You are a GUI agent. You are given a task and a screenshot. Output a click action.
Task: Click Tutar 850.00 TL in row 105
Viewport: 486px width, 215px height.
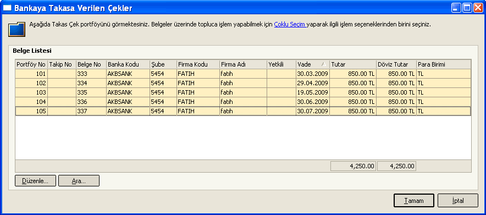tap(353, 111)
